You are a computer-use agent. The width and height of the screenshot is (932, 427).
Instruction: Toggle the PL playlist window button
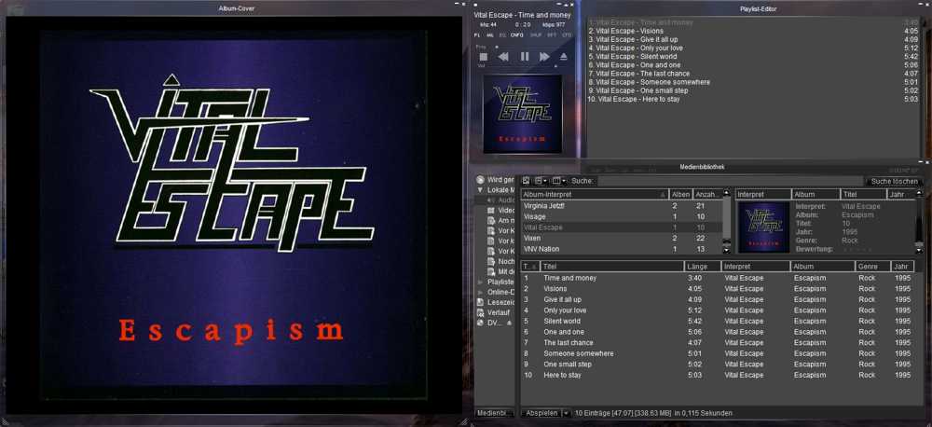tap(477, 34)
